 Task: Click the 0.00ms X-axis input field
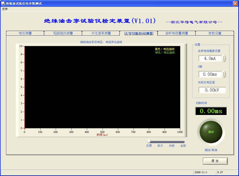[210, 74]
